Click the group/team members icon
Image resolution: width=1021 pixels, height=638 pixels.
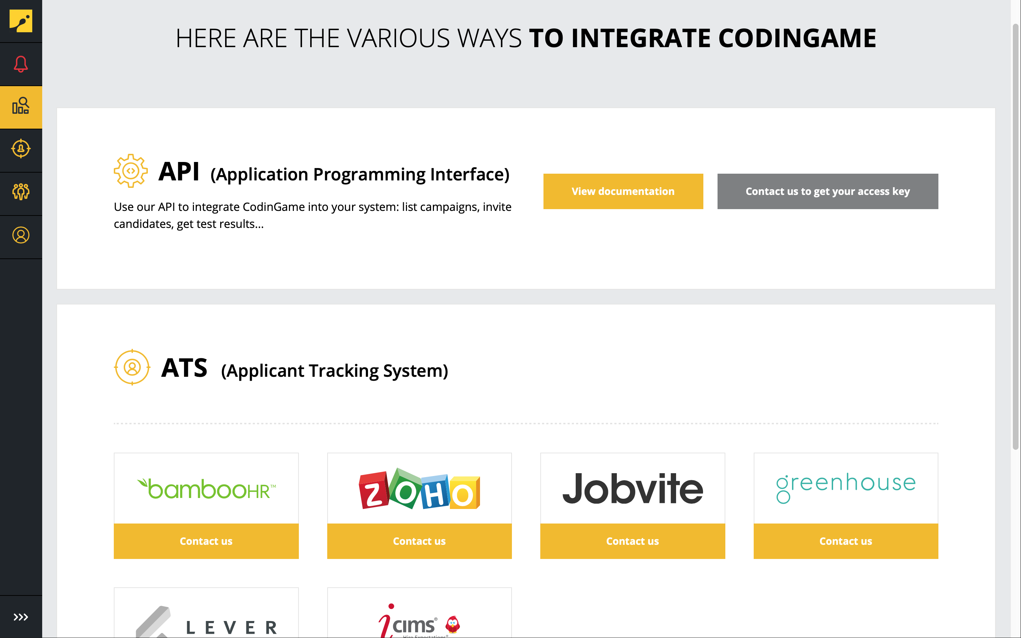pyautogui.click(x=21, y=192)
